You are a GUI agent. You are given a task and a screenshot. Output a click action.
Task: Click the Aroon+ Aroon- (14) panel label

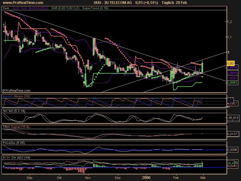(x=16, y=96)
